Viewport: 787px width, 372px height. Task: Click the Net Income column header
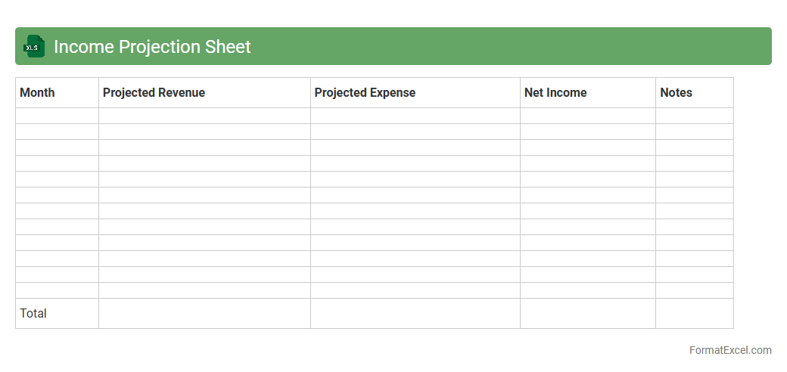(555, 93)
